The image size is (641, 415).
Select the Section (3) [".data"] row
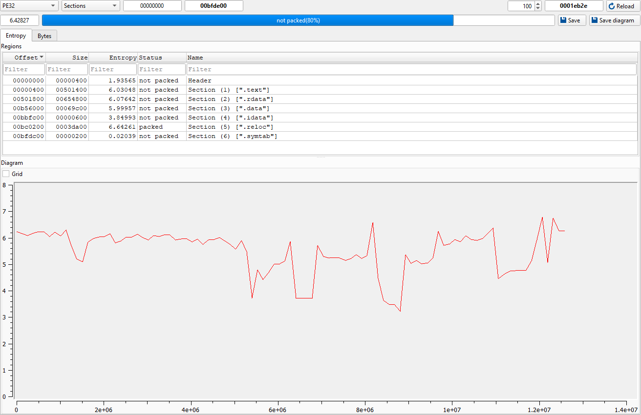coord(320,108)
